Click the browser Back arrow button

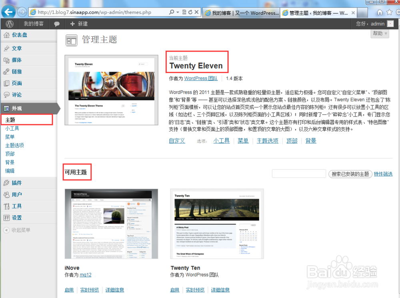click(x=8, y=12)
